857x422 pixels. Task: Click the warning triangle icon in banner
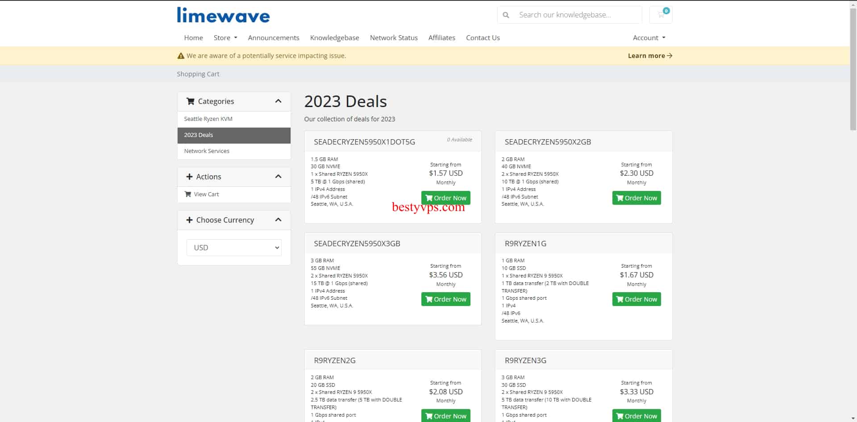click(181, 56)
